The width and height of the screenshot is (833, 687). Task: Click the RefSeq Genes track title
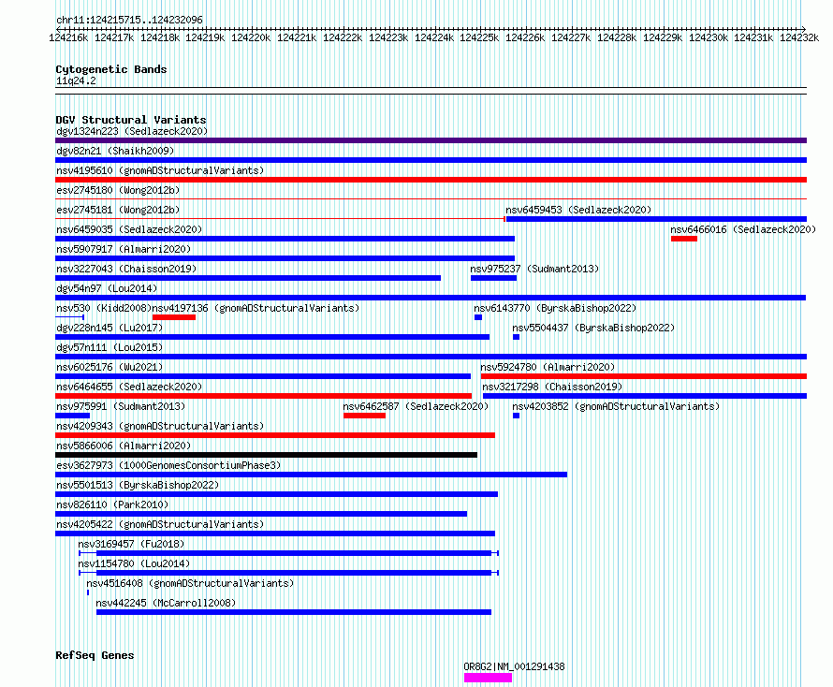pos(95,655)
